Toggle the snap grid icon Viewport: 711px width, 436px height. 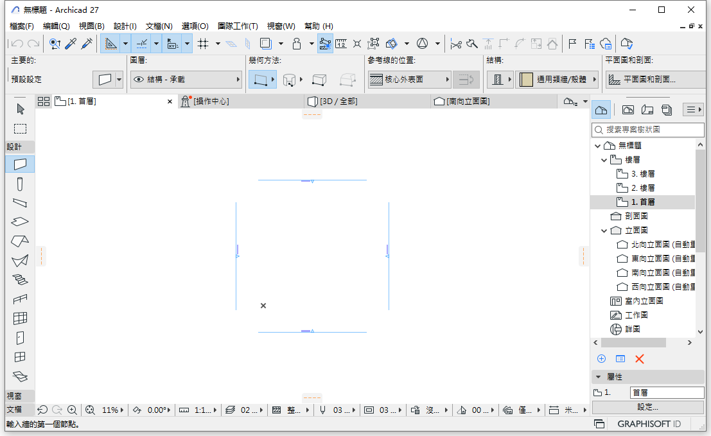tap(202, 44)
